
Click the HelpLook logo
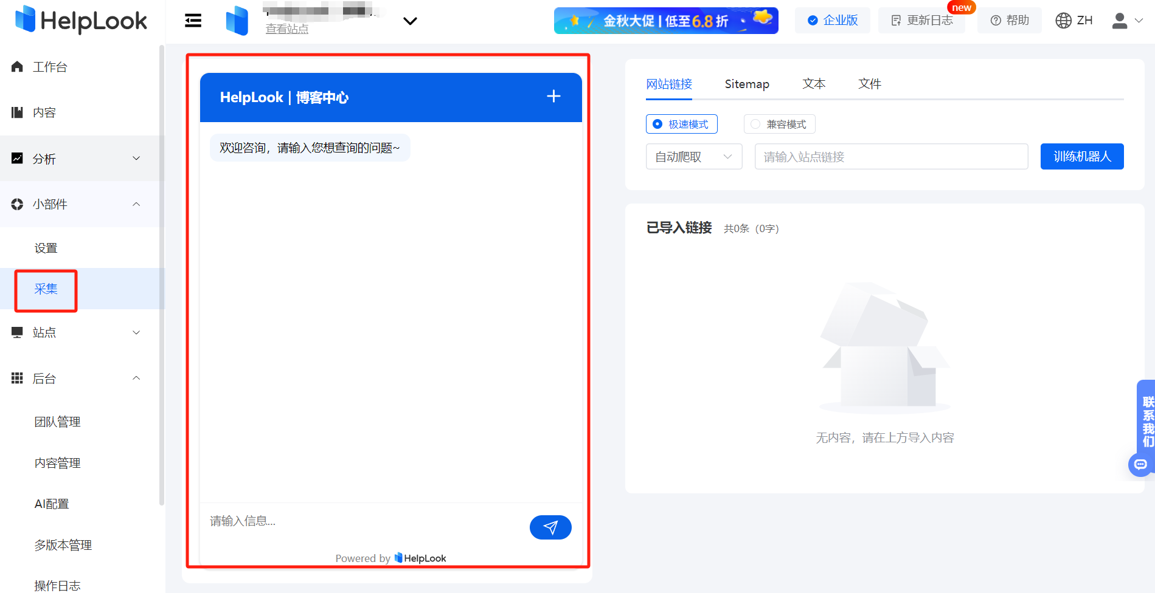coord(81,20)
